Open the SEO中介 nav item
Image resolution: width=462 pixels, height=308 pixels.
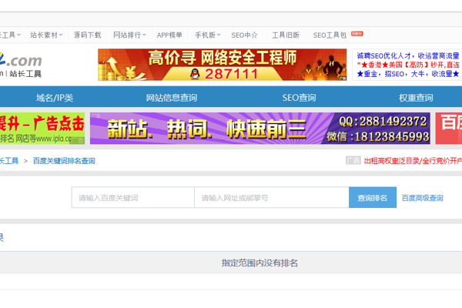point(245,35)
